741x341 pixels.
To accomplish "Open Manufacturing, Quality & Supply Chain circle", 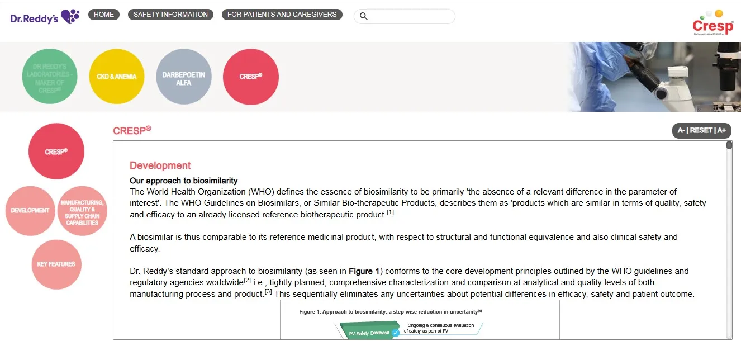I will click(82, 211).
